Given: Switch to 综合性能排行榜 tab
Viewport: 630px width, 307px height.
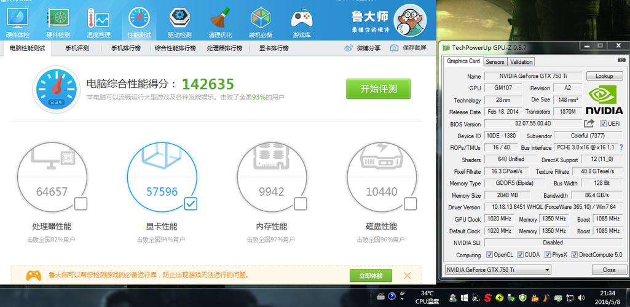Looking at the screenshot, I should click(175, 48).
